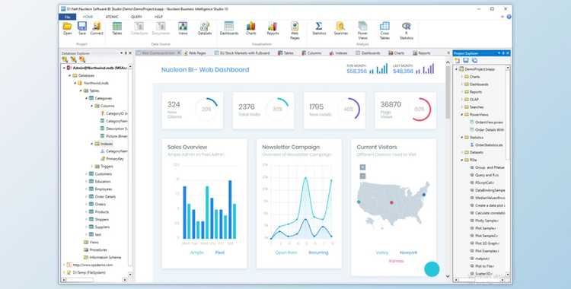Viewport: 571px width, 289px height.
Task: Zoom in on the Current Visitors map
Action: [362, 167]
